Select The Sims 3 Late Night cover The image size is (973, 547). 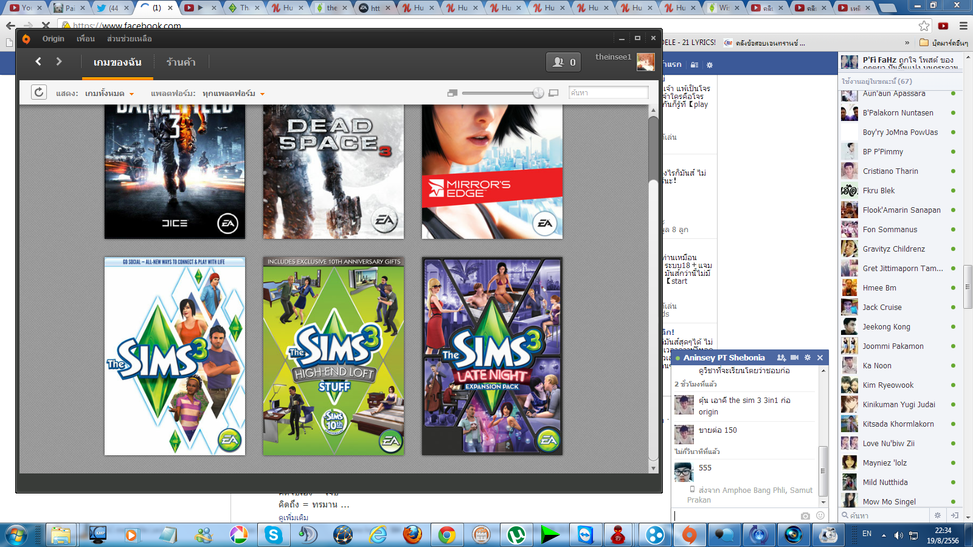492,356
